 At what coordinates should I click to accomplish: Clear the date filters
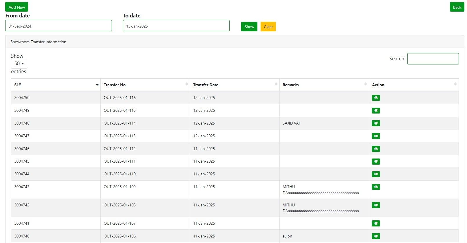(x=268, y=27)
